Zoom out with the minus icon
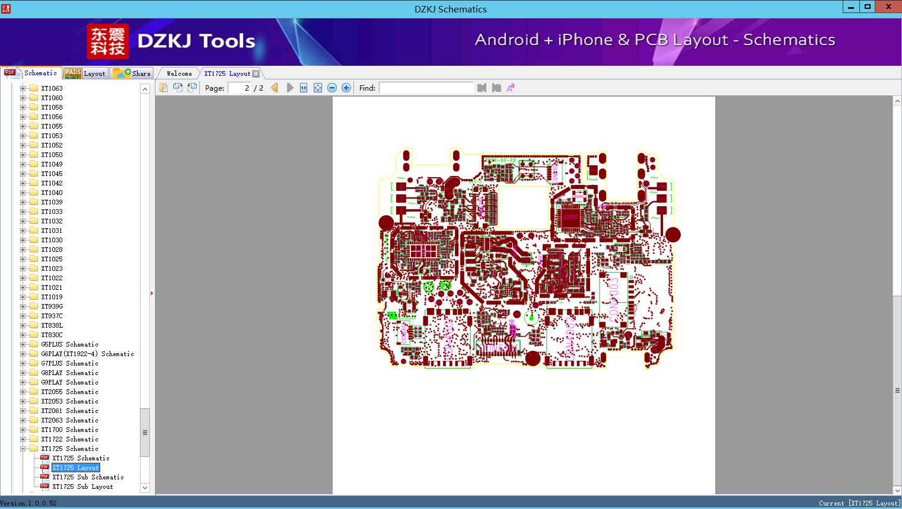Viewport: 902px width, 509px height. tap(332, 88)
